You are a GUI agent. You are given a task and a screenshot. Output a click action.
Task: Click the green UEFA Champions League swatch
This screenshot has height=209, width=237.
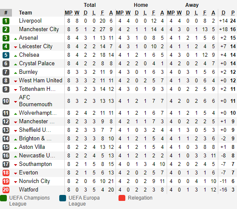tap(3, 198)
